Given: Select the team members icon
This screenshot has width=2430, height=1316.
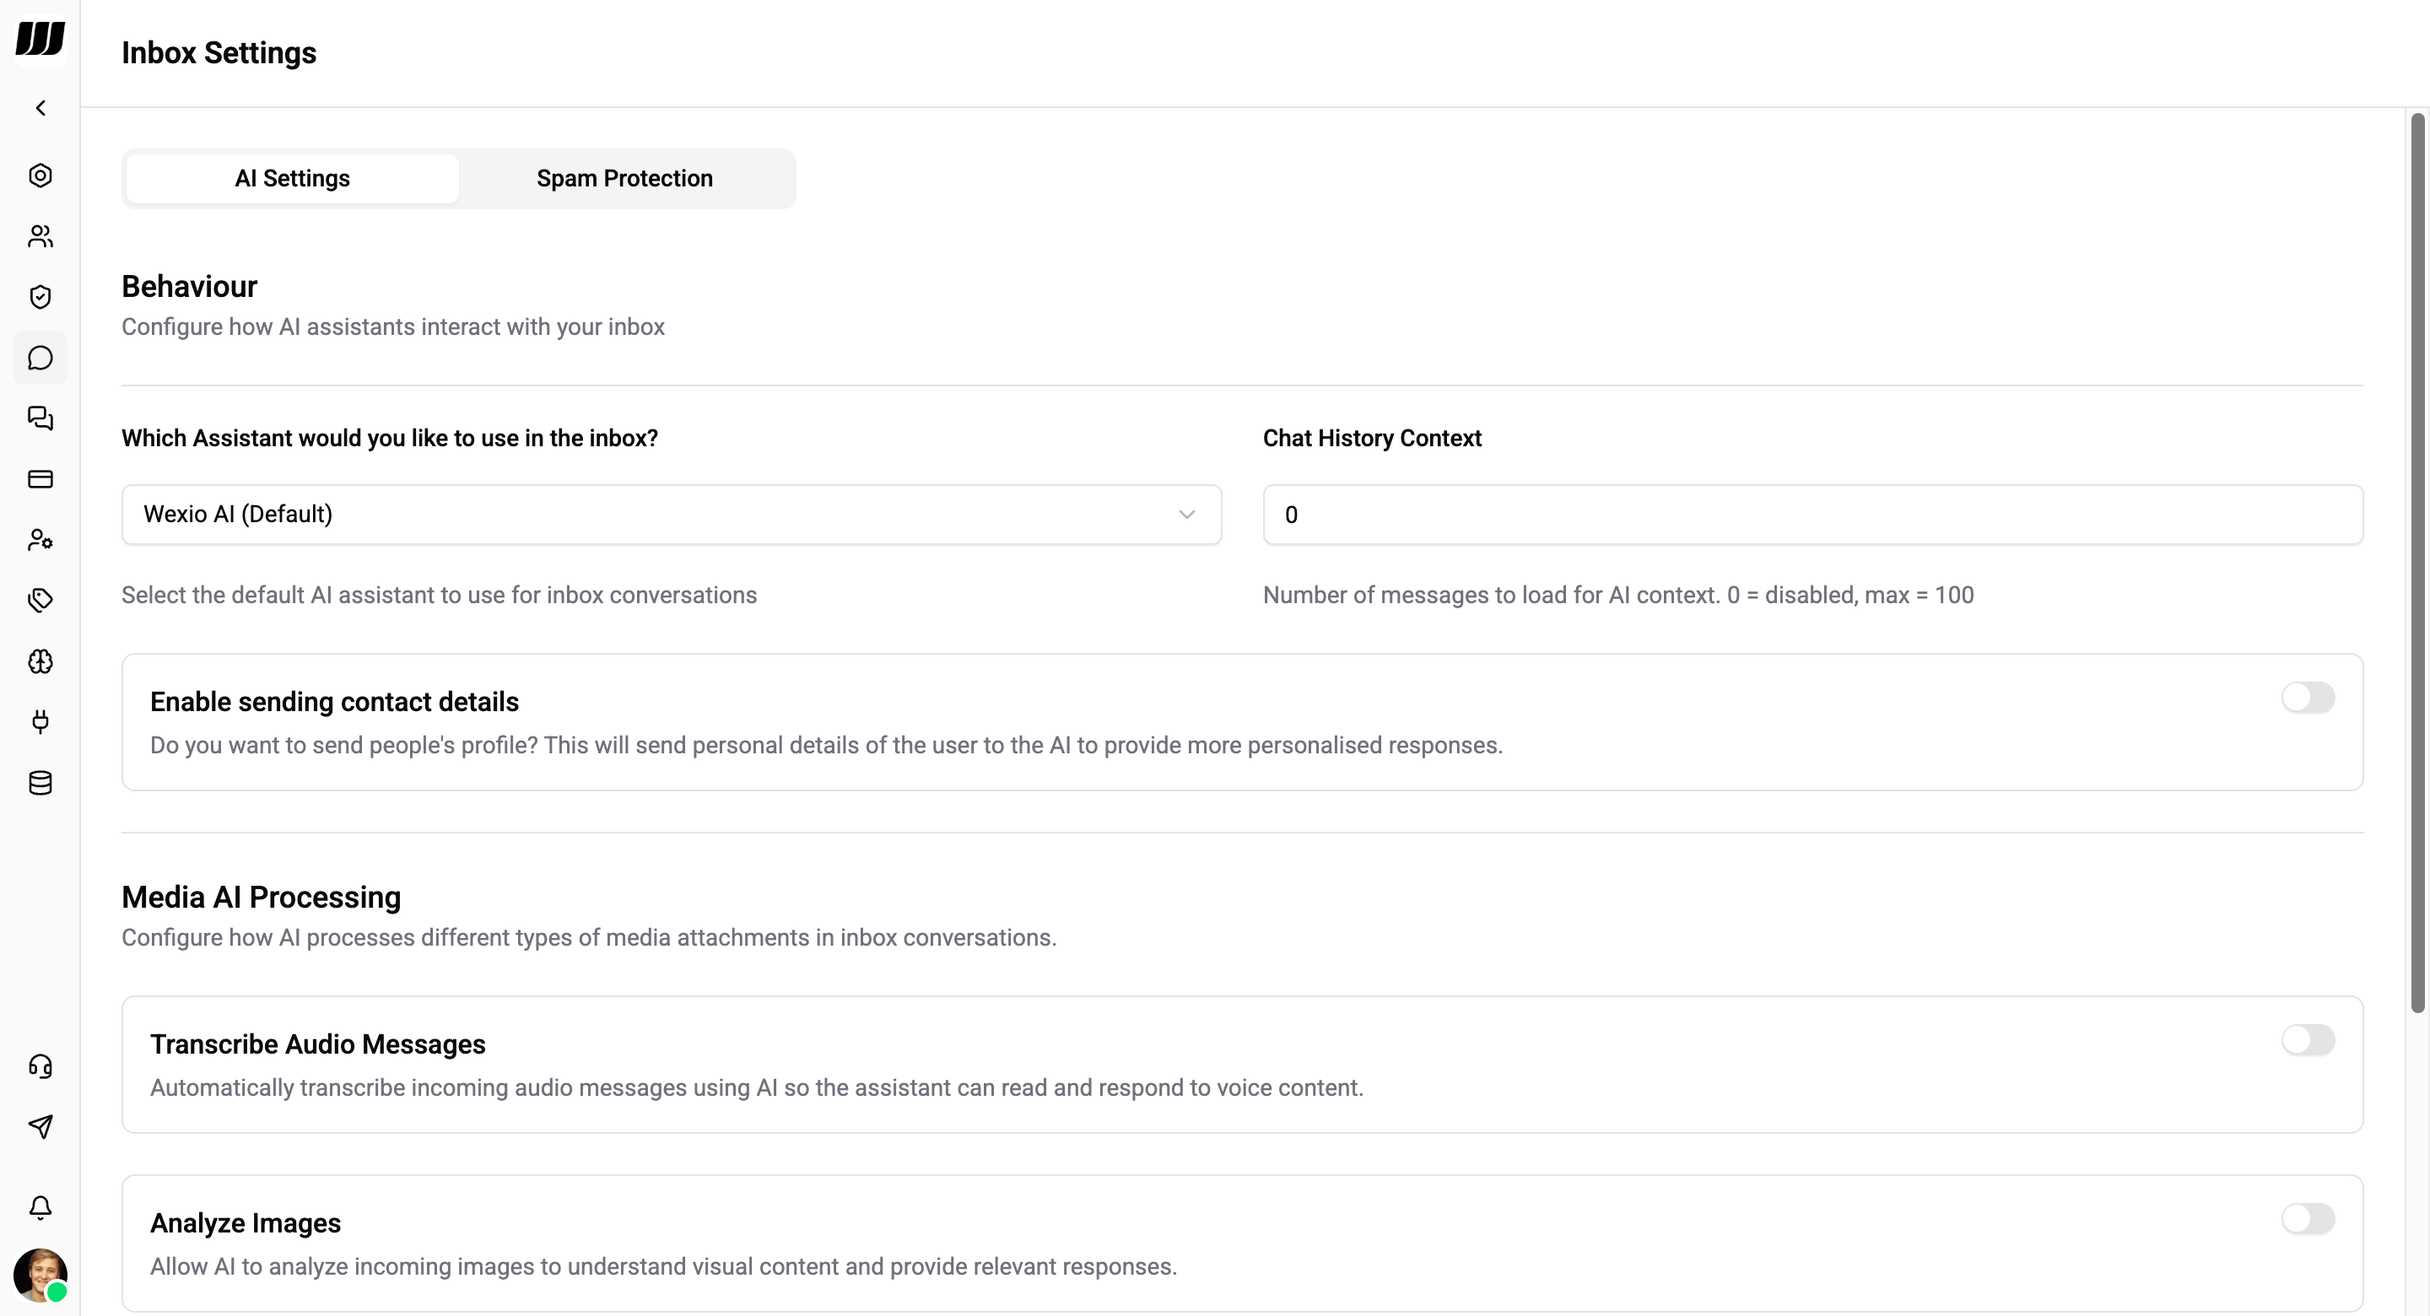Looking at the screenshot, I should pos(40,237).
